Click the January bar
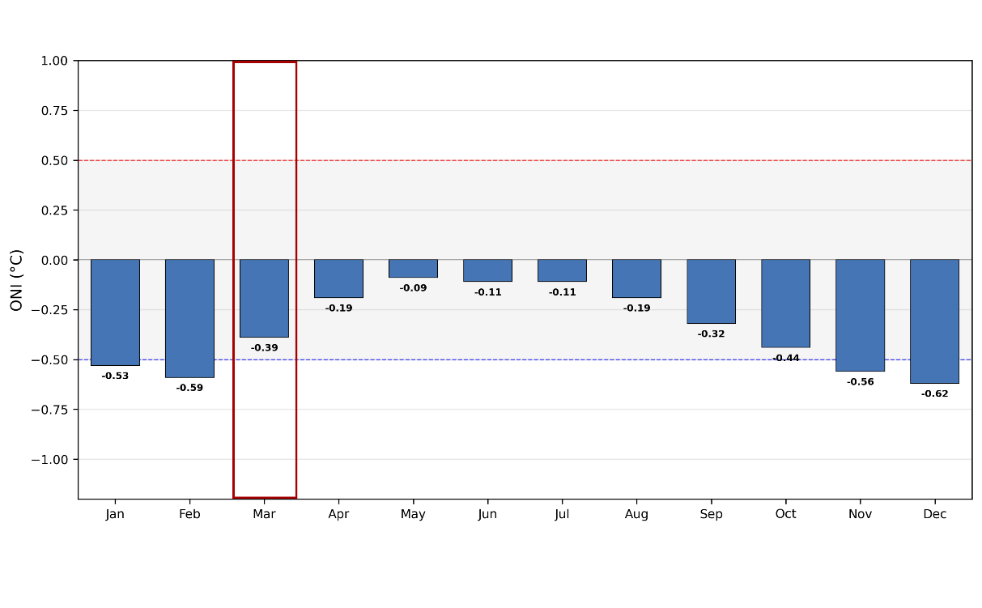Screen dimensions: 982x608 click(x=115, y=313)
